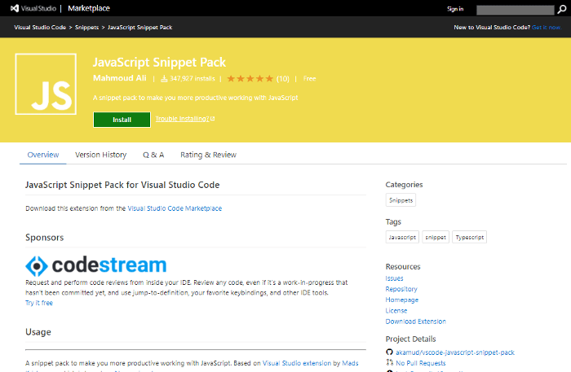
Task: Click the (10) review count
Action: click(282, 79)
